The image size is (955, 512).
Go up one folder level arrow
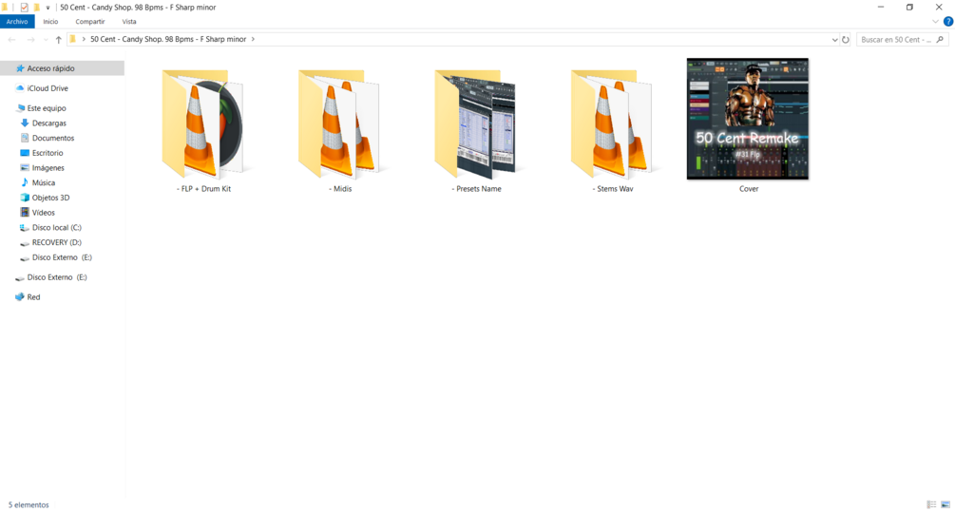[59, 40]
